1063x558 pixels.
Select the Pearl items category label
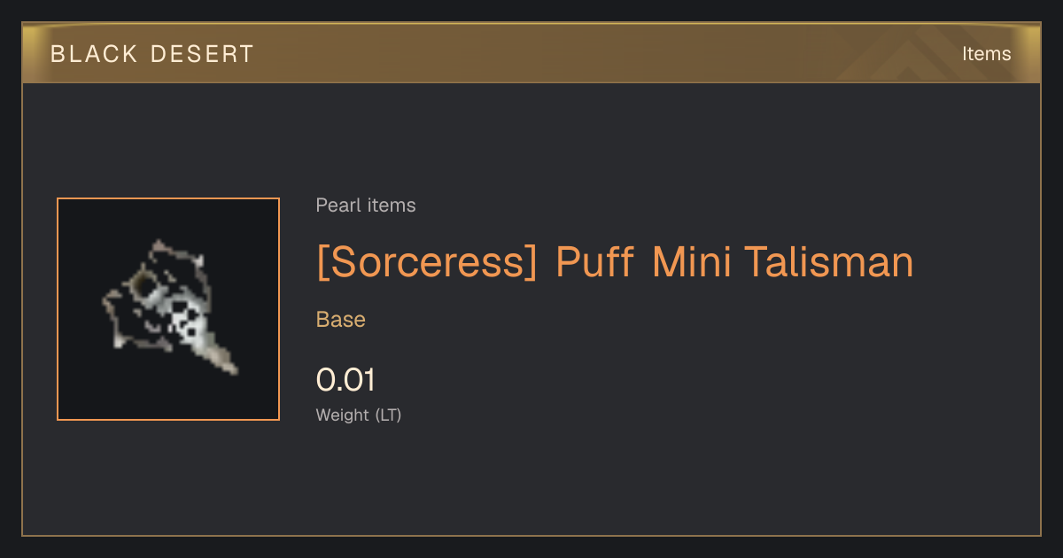(366, 205)
